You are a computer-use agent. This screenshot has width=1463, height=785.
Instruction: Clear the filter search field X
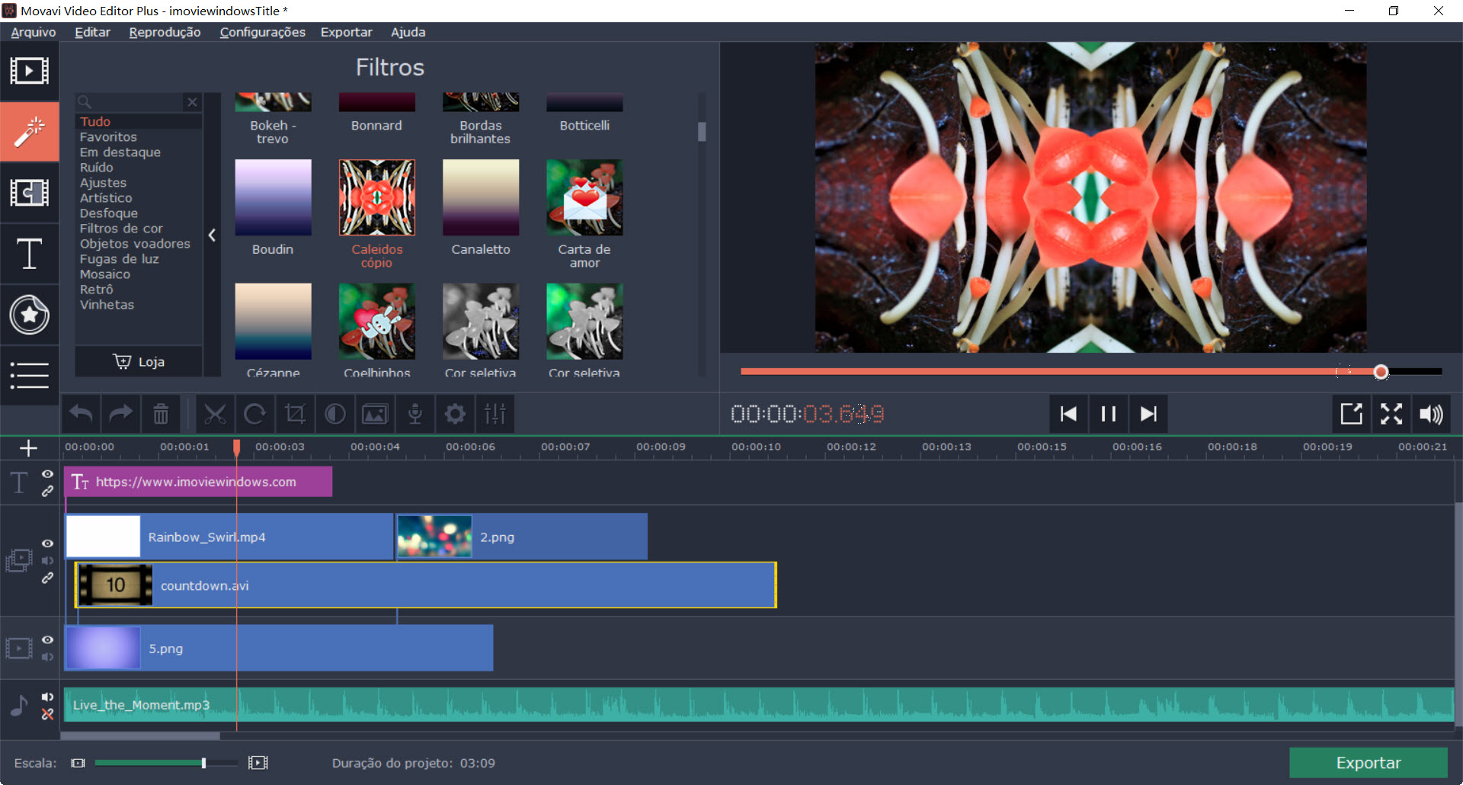(x=192, y=102)
